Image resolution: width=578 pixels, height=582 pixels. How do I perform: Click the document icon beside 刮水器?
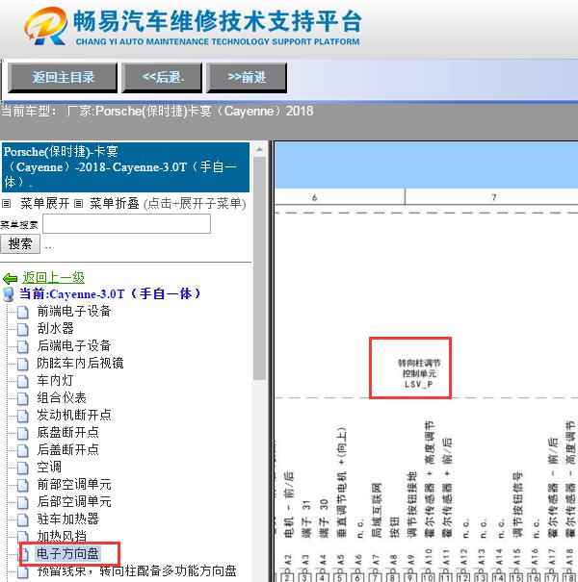(23, 329)
